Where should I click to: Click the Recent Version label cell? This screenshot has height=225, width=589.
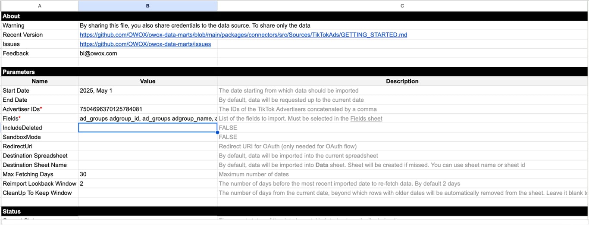pyautogui.click(x=40, y=34)
